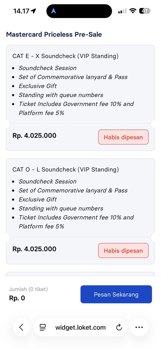Tap Mastercard Priceless Pre-Sale heading
Viewport: 161px width, 349px height.
click(54, 35)
